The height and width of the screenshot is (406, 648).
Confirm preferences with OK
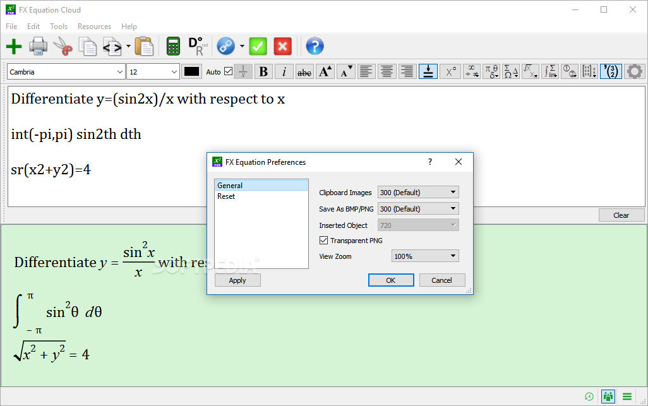click(x=391, y=280)
